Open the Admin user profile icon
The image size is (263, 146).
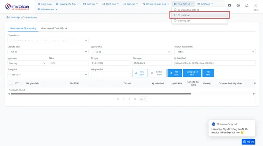point(255,6)
